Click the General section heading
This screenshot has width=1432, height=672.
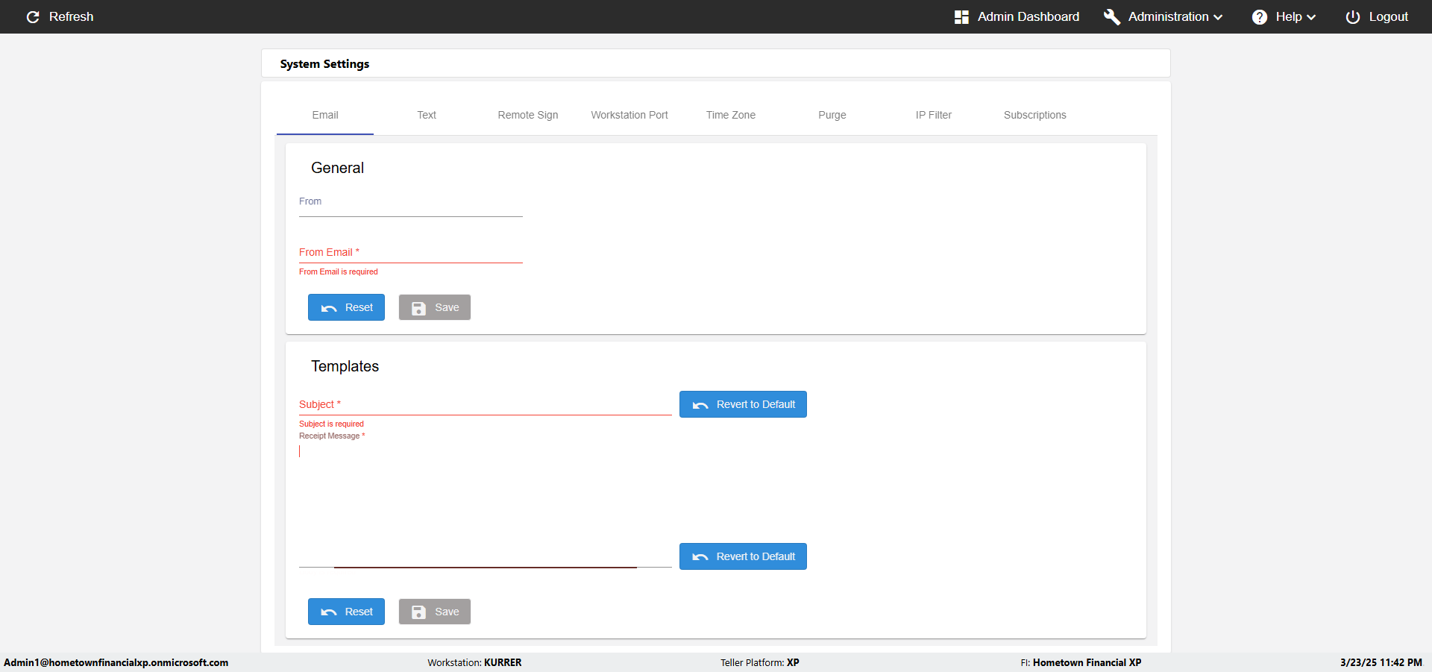pos(338,168)
